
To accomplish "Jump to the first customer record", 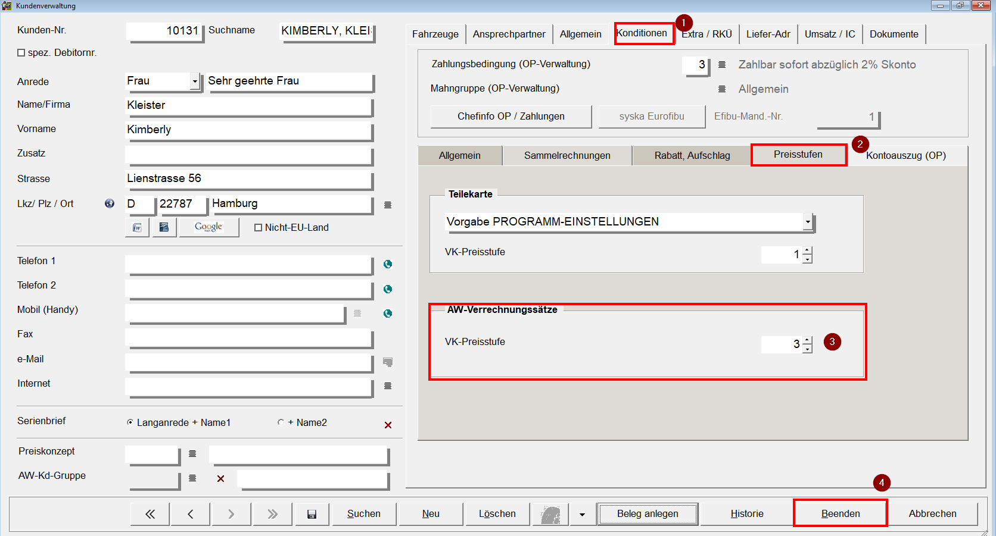I will pos(150,514).
